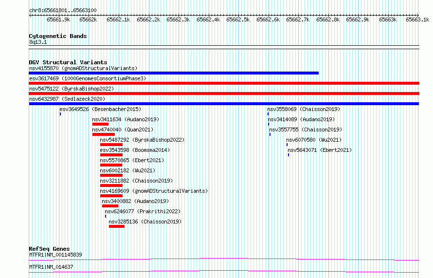Click the MTFR1|NM_001145839 gene label
The height and width of the screenshot is (278, 433).
[x=55, y=255]
